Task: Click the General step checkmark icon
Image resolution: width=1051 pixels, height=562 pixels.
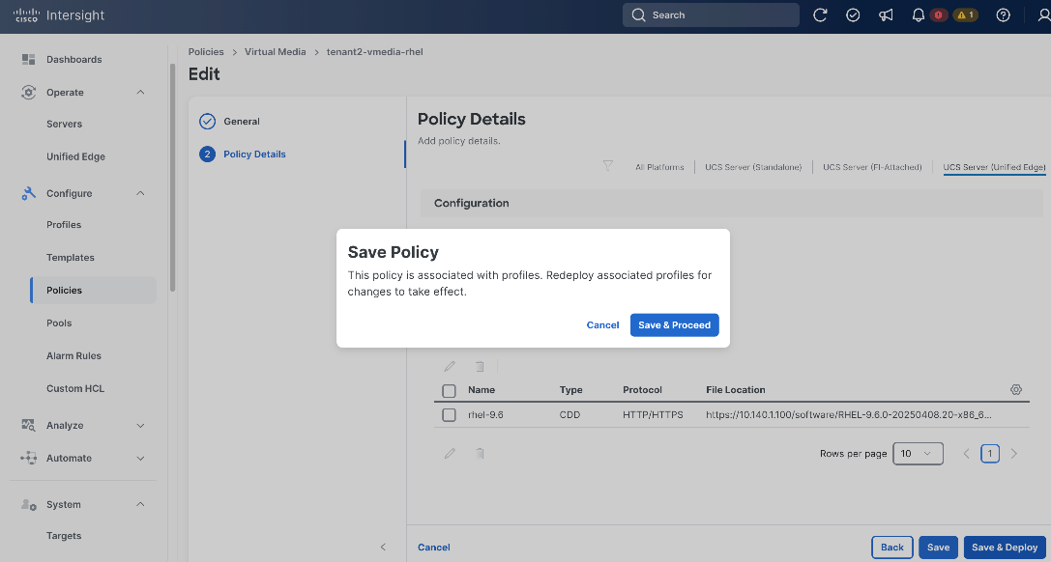Action: [x=208, y=121]
